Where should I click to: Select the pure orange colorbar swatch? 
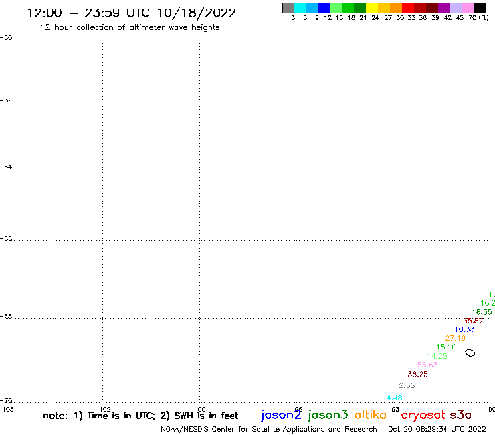click(396, 8)
